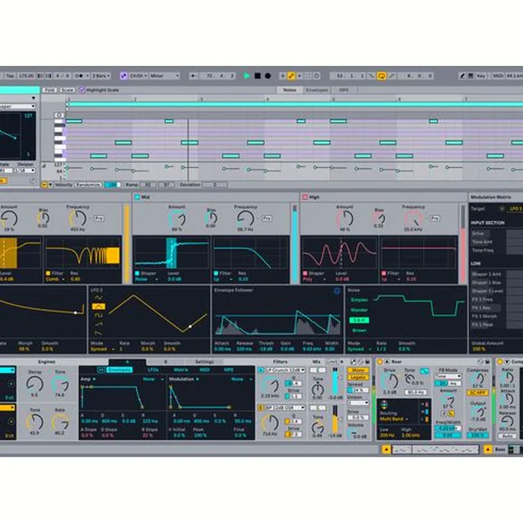Toggle the yellow automation arm icon in transport

(x=291, y=76)
